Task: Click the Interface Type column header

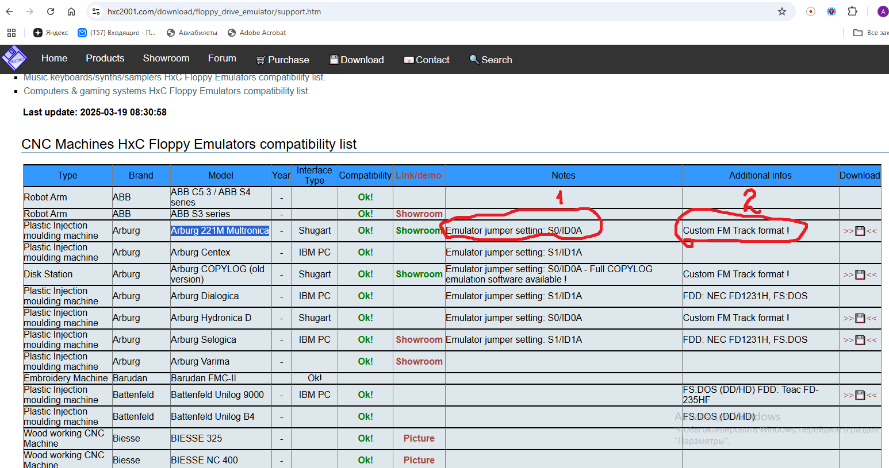Action: pyautogui.click(x=315, y=175)
